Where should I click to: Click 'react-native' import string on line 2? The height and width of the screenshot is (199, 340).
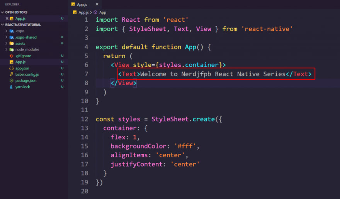[x=267, y=29]
